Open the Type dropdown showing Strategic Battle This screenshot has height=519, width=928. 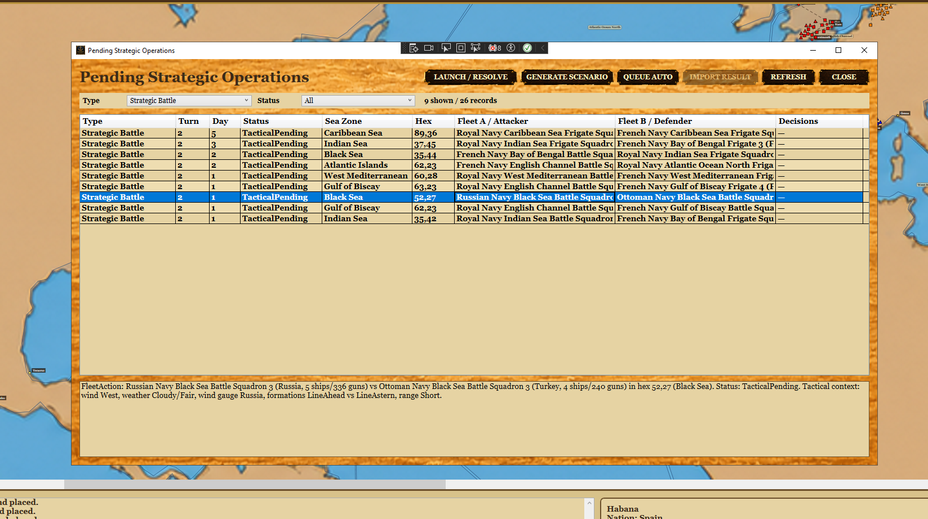[189, 101]
